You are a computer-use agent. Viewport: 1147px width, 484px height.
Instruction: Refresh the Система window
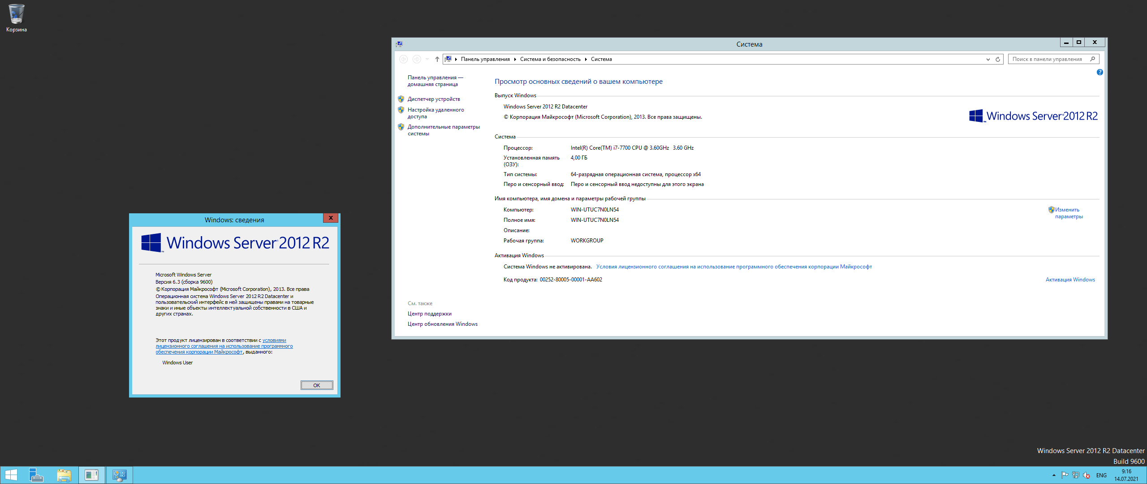pyautogui.click(x=998, y=59)
